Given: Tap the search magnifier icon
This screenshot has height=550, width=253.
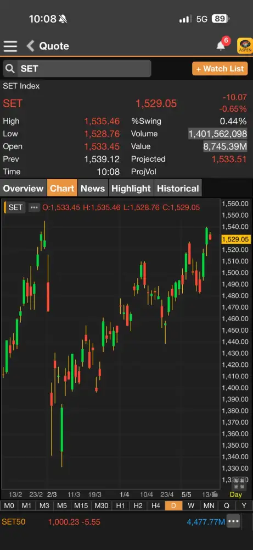Looking at the screenshot, I should pos(10,68).
